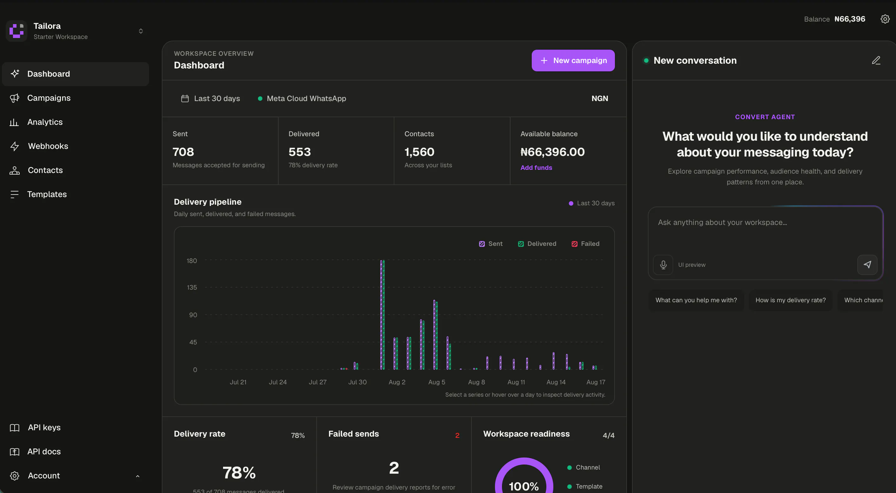
Task: Click the Campaigns megaphone icon
Action: (15, 98)
